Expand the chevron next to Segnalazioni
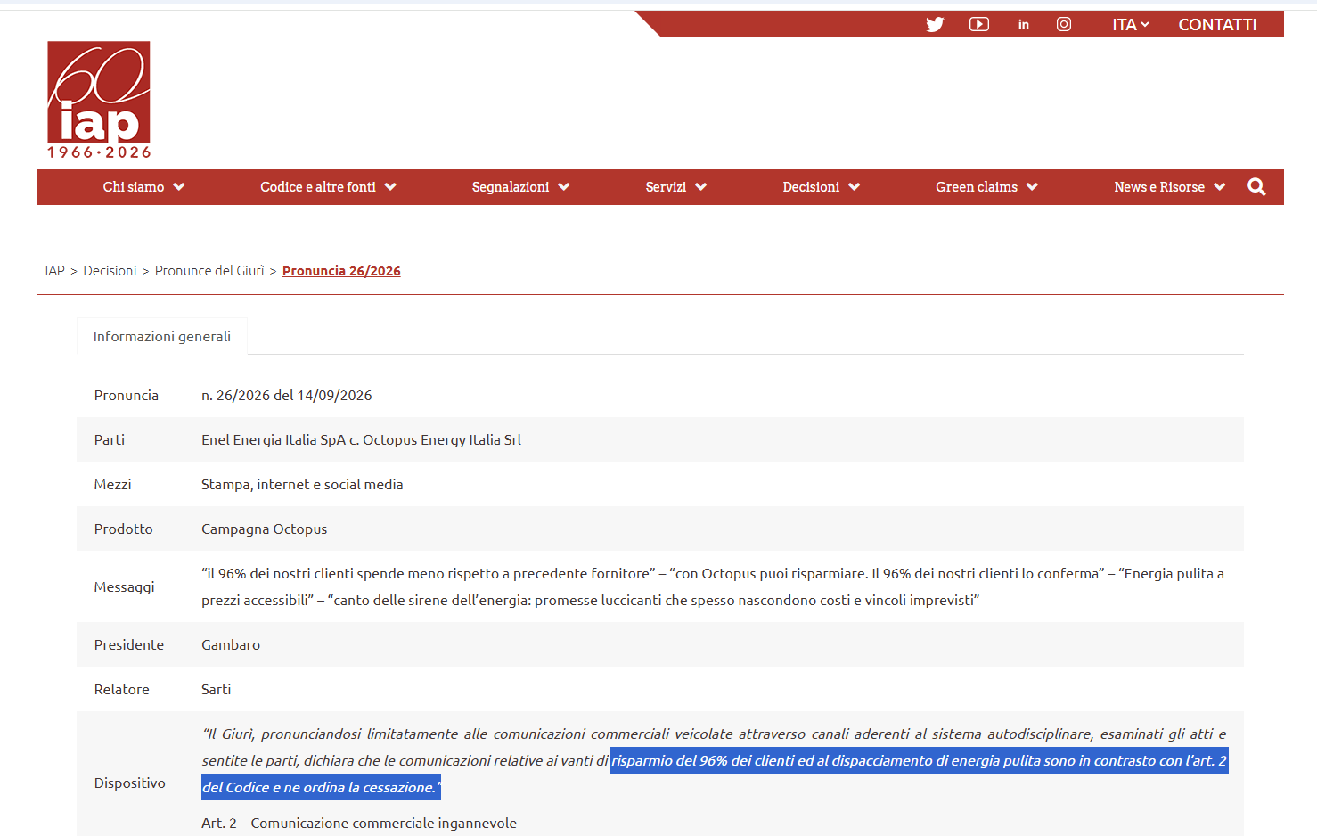 point(564,187)
